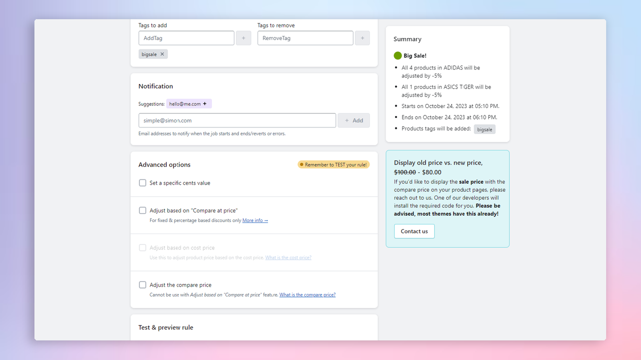
Task: Click the plus icon beside the RemoveTag field
Action: coord(362,37)
